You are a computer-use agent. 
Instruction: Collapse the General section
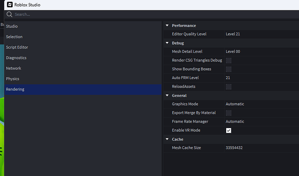pyautogui.click(x=167, y=95)
